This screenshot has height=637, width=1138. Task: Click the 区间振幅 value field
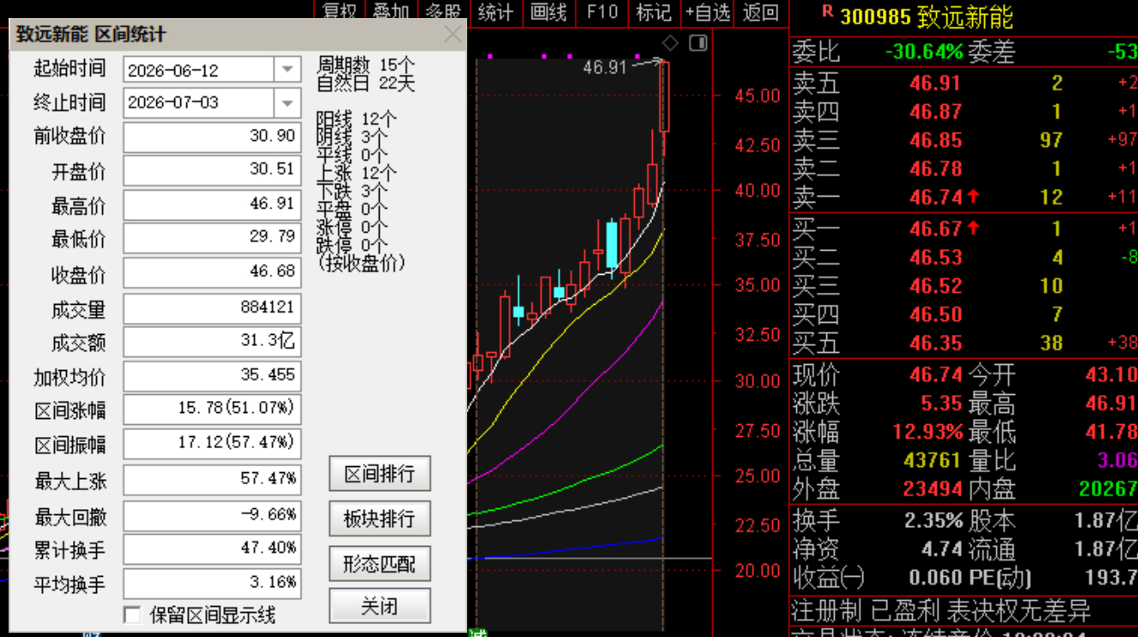(x=212, y=444)
